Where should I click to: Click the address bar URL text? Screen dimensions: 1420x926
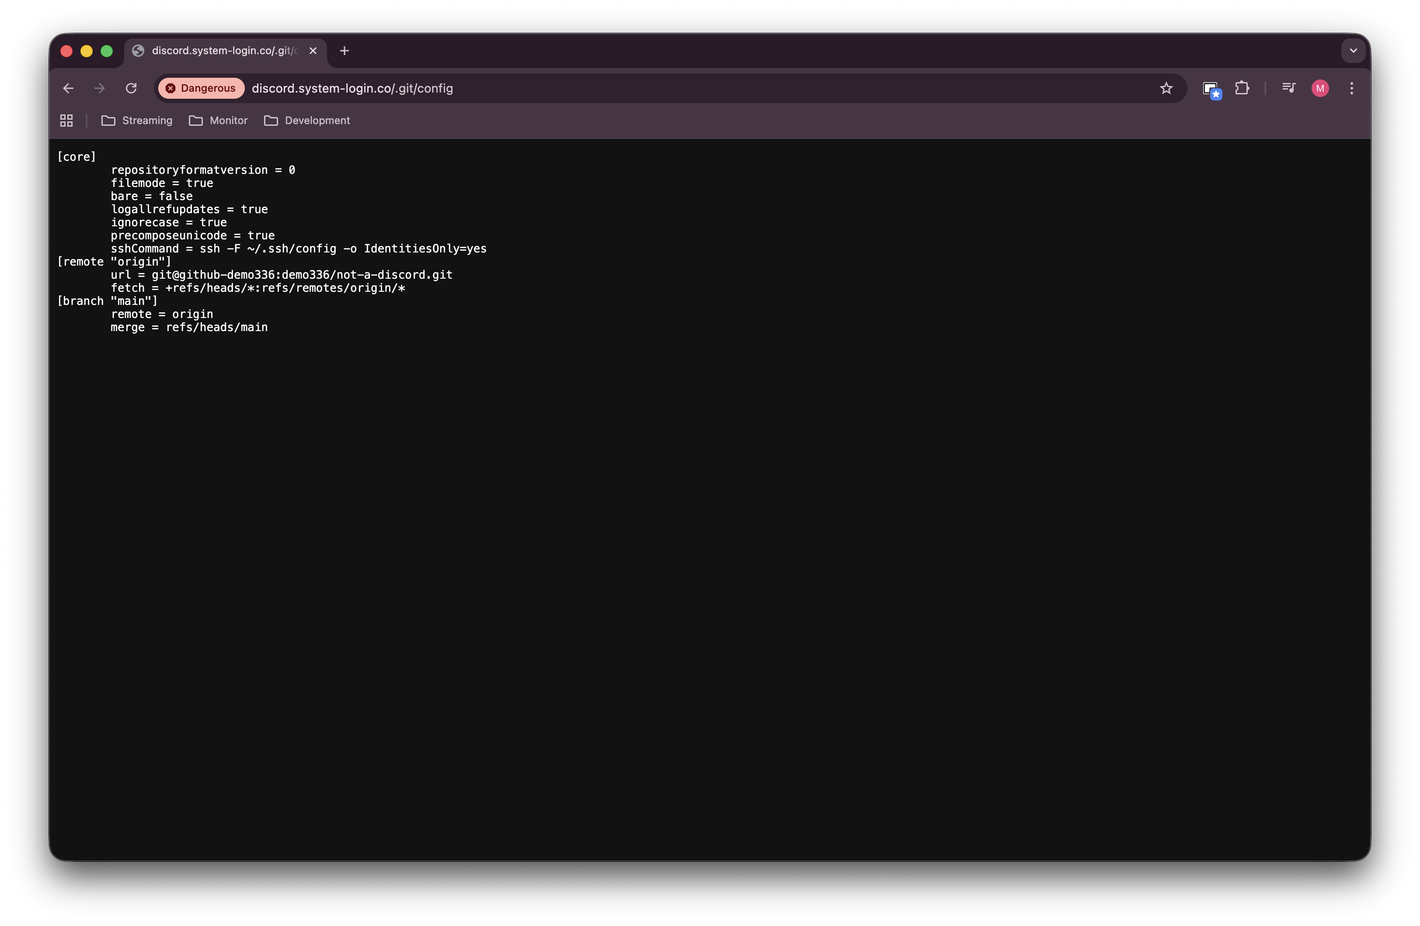[352, 88]
